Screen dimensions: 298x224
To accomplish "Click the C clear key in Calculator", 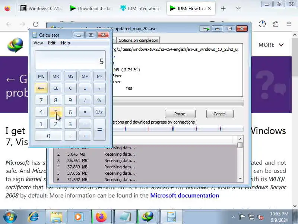I will (x=70, y=88).
